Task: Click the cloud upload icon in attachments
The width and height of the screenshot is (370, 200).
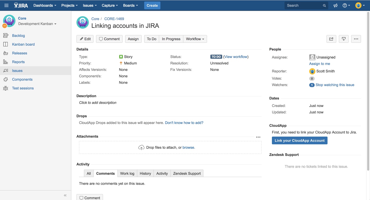Action: coord(141,147)
